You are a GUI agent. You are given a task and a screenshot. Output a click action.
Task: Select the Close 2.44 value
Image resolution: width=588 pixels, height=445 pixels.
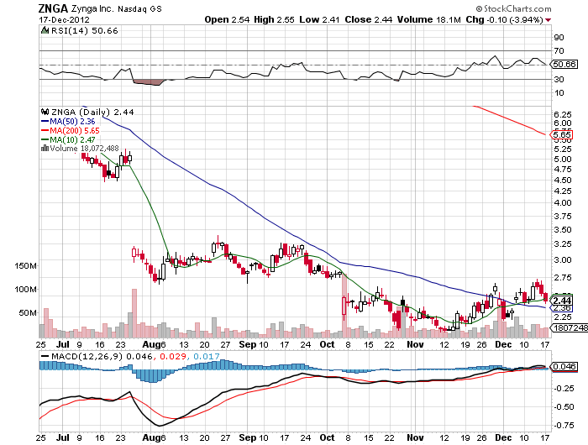pos(368,19)
